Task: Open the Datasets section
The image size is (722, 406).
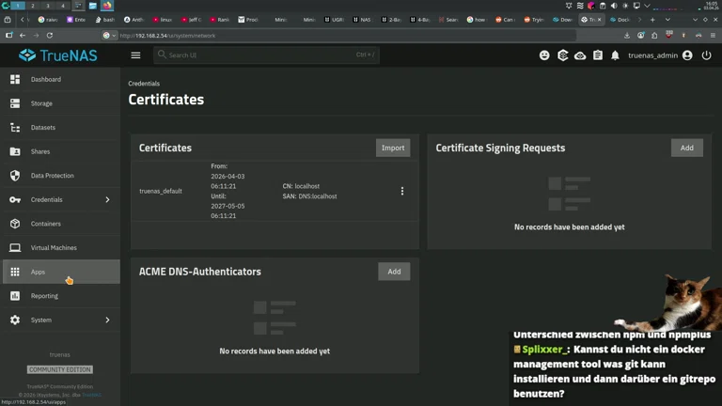Action: pos(42,128)
